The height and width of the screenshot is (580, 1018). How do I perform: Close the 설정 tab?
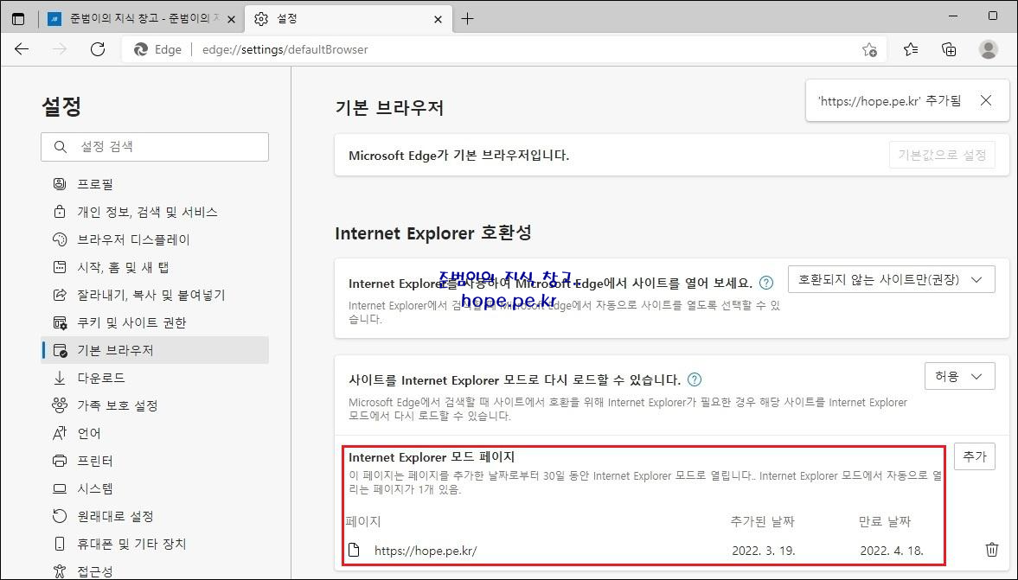point(439,20)
